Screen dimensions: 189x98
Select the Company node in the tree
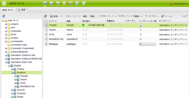pyautogui.click(x=21, y=93)
